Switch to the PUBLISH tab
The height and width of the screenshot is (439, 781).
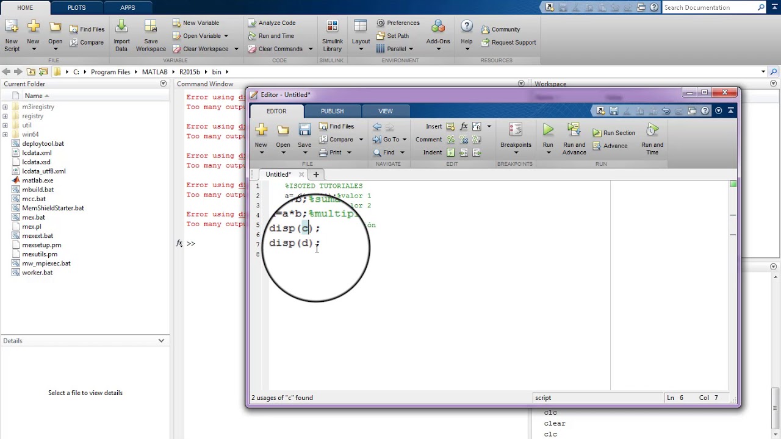333,111
